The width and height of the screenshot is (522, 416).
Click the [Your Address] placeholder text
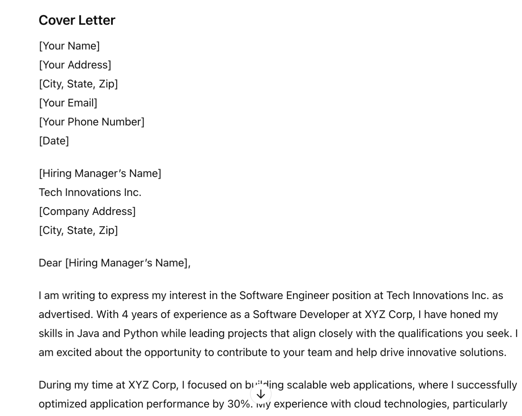[75, 65]
